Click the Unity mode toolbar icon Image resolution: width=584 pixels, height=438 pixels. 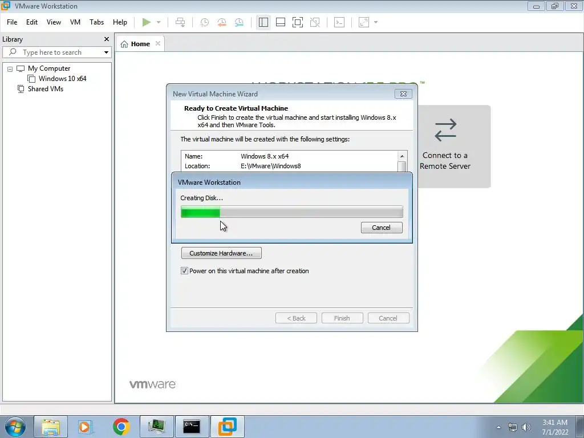315,22
